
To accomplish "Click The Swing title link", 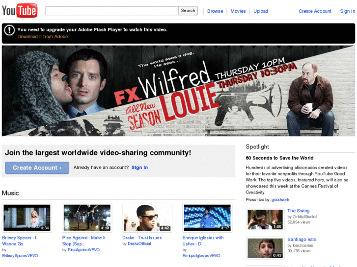I will click(298, 211).
